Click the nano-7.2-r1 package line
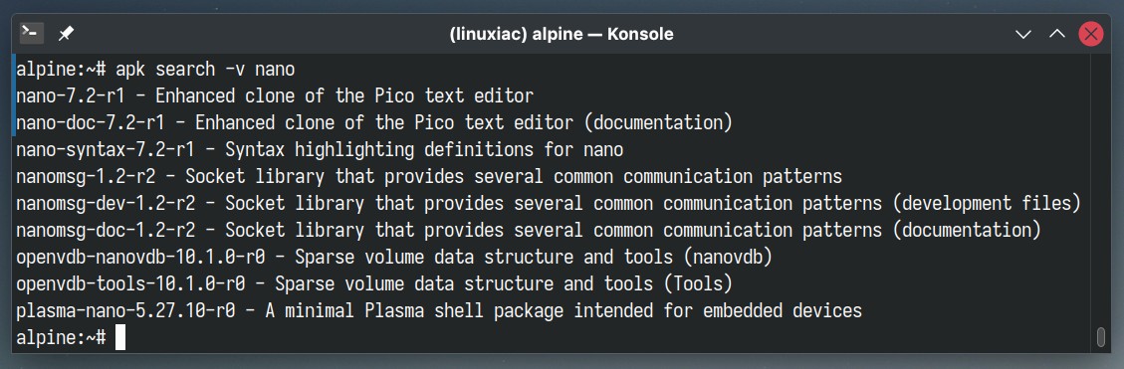 pyautogui.click(x=275, y=96)
